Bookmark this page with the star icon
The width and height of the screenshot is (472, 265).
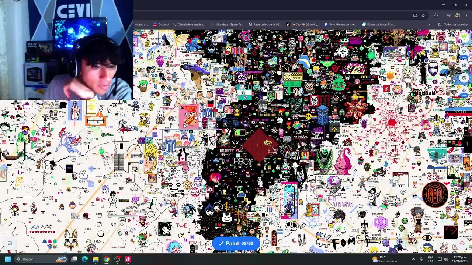(x=423, y=15)
